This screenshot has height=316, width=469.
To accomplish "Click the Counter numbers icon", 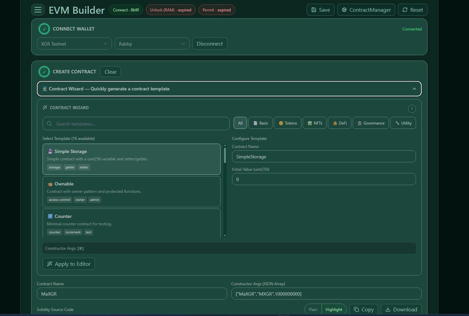I will coord(50,216).
